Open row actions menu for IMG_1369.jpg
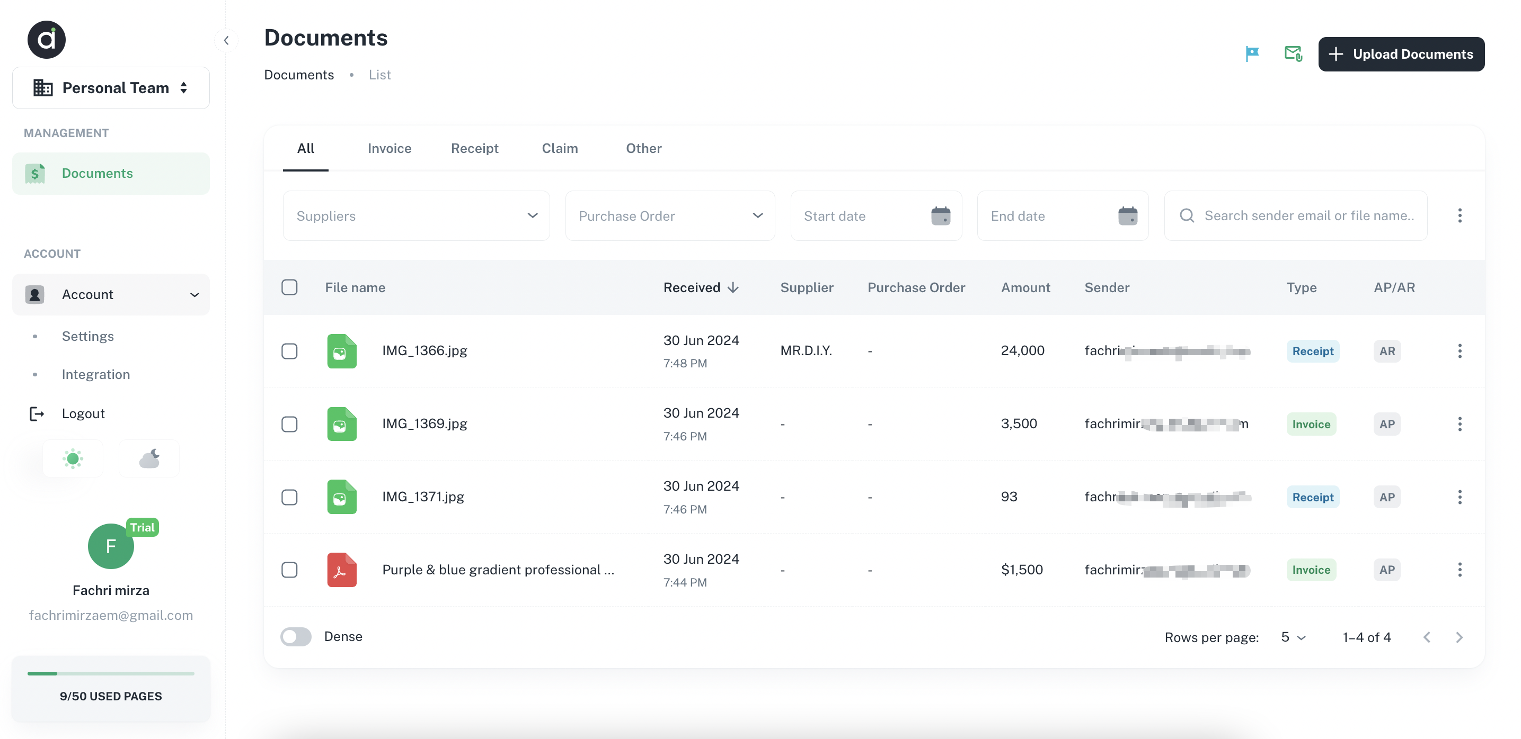This screenshot has width=1521, height=739. pos(1460,424)
